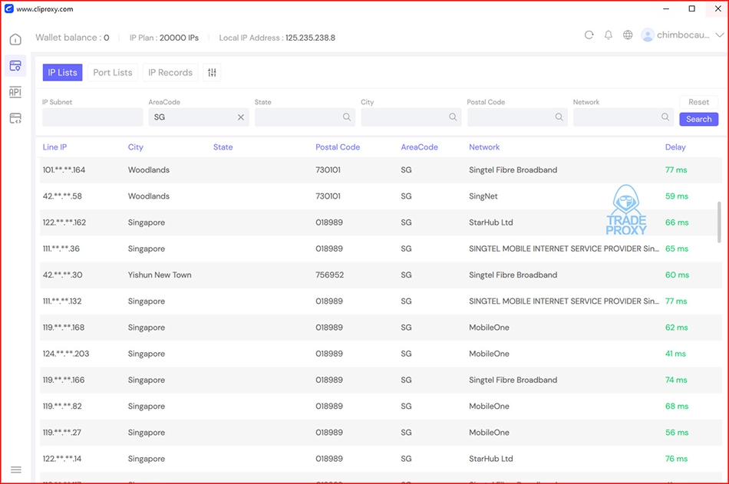Click the Network field search icon
The height and width of the screenshot is (484, 729).
[665, 117]
